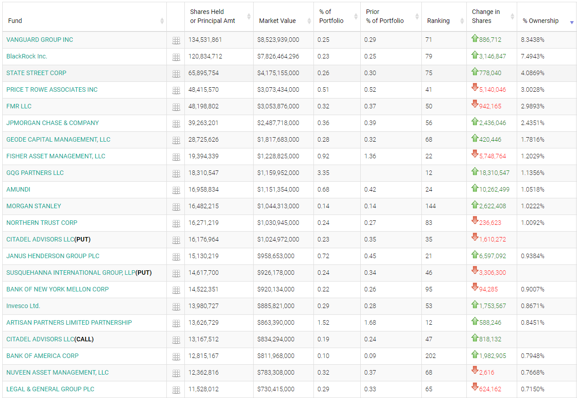Image resolution: width=577 pixels, height=398 pixels.
Task: Select GQG Partners change in shares 18,310,547
Action: tap(494, 173)
